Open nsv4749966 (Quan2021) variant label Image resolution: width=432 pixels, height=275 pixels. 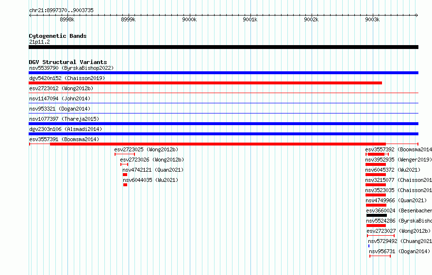tap(396, 200)
